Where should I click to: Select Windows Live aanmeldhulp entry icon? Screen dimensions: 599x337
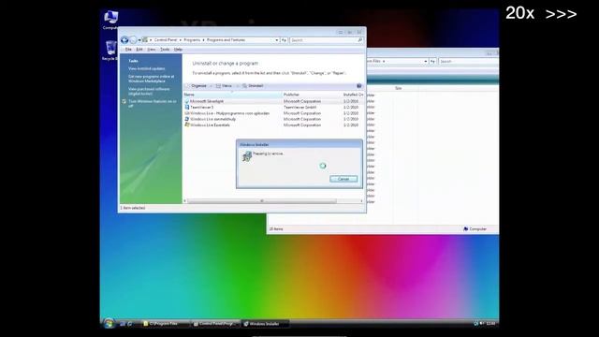click(187, 119)
